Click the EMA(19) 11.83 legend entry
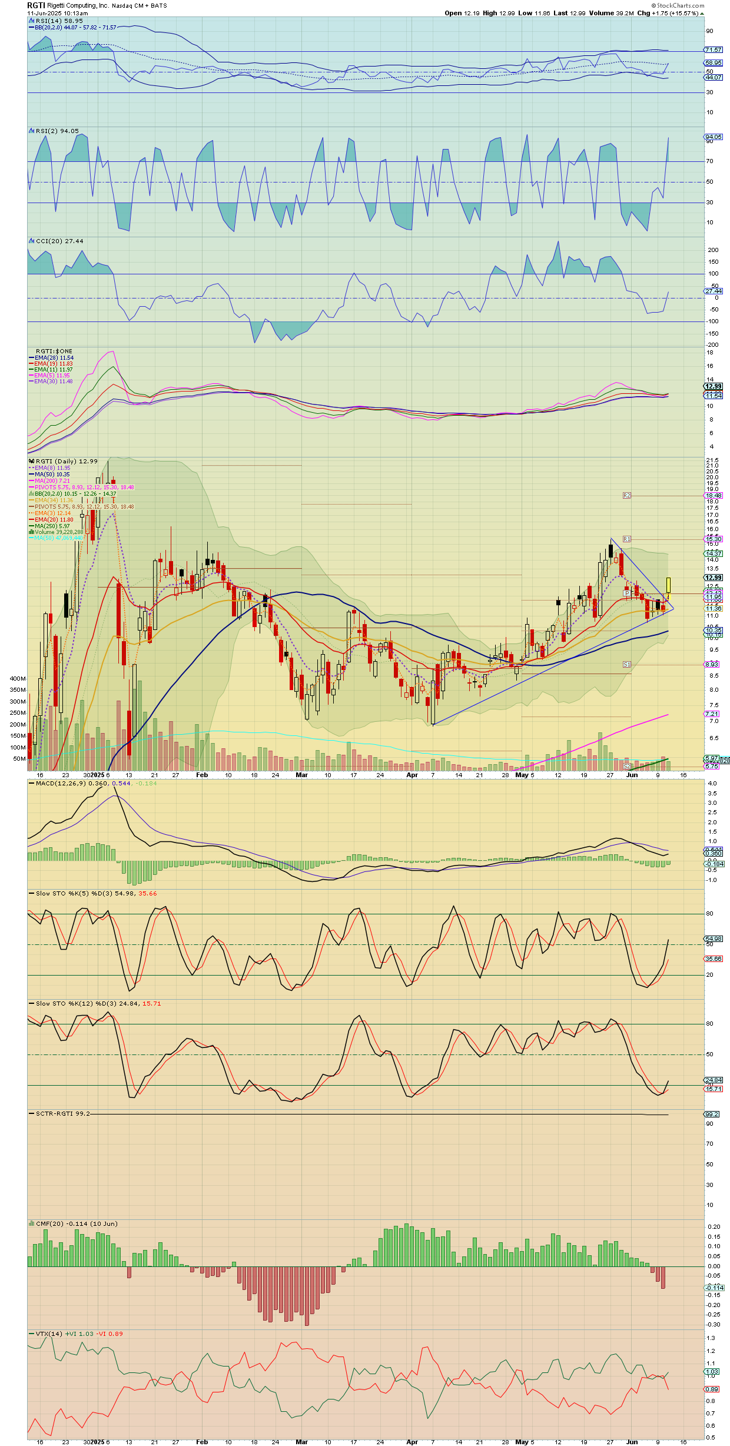This screenshot has height=1446, width=730. 51,363
